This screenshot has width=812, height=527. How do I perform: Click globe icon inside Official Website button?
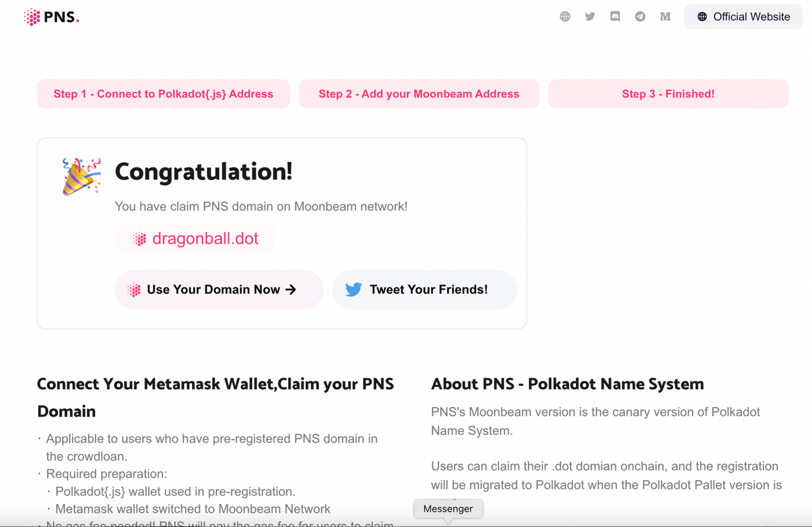tap(702, 17)
